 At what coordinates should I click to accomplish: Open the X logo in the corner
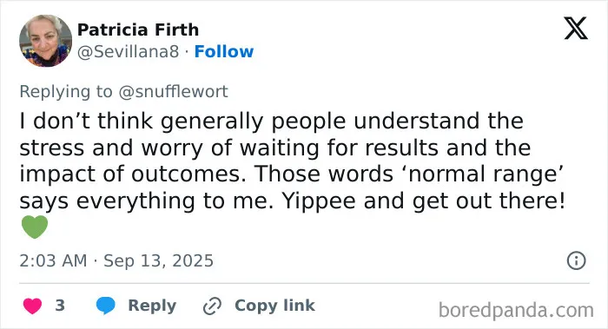[576, 29]
